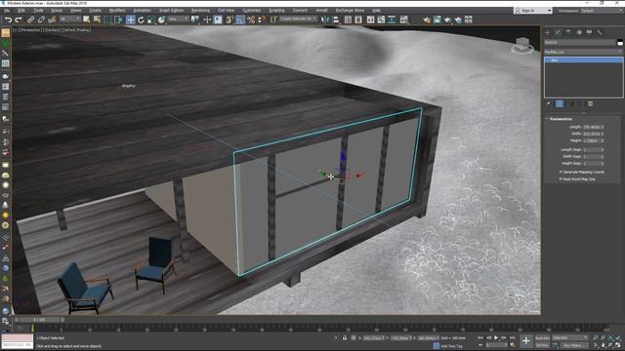The image size is (625, 351).
Task: Toggle the Auto Key button
Action: [543, 338]
